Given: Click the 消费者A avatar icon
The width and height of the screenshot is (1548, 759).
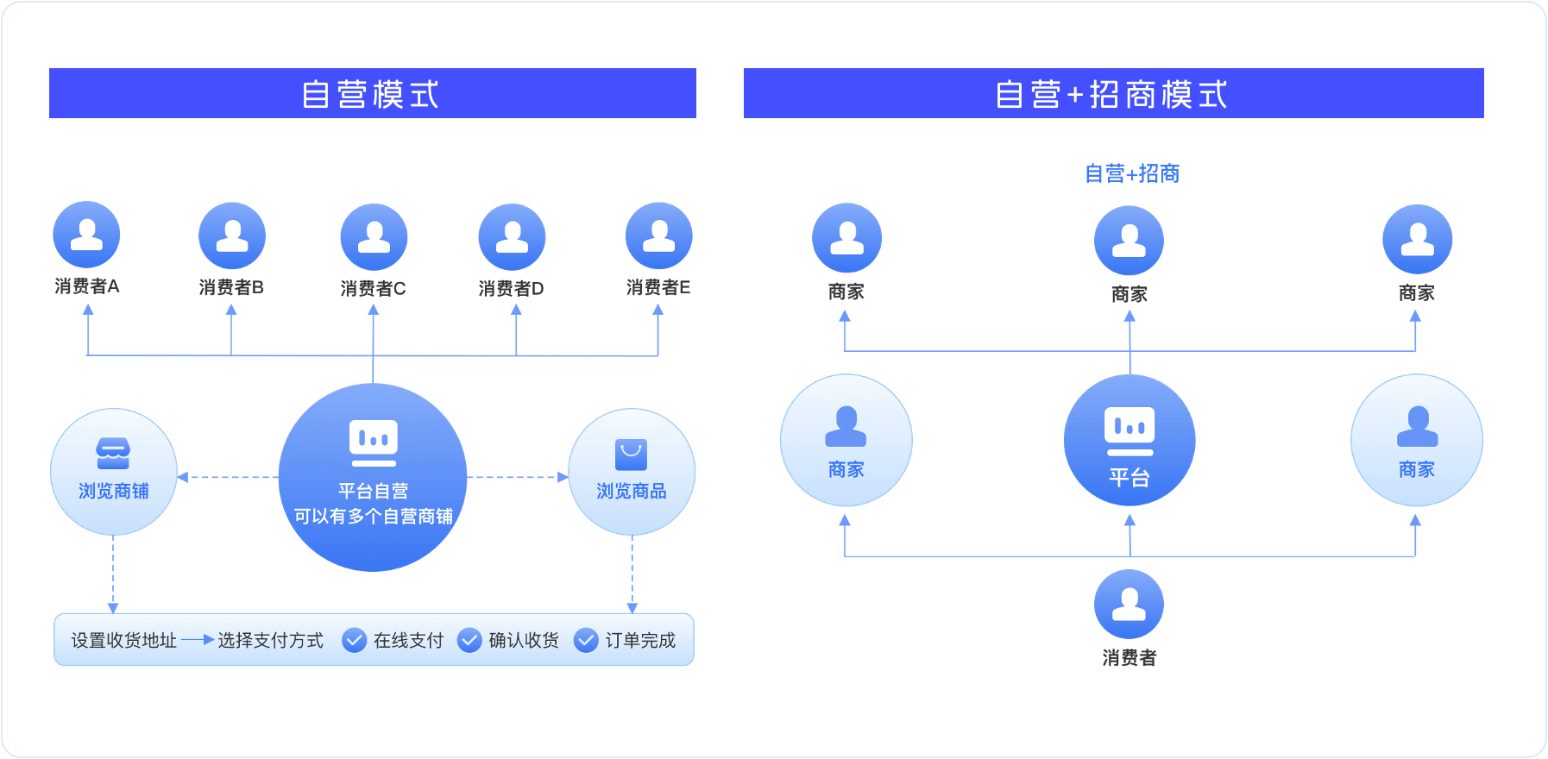Looking at the screenshot, I should (x=86, y=235).
